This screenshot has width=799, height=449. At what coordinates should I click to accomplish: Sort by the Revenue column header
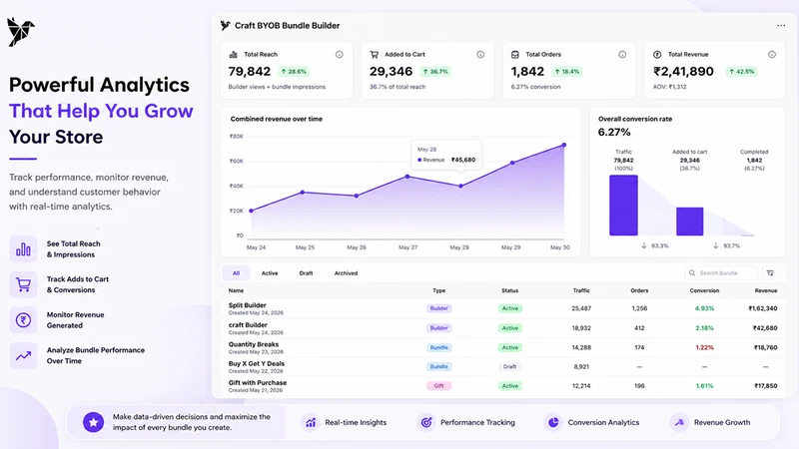click(x=766, y=290)
